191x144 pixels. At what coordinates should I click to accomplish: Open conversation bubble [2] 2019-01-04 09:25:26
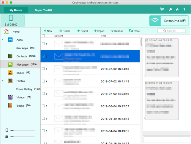(162, 101)
